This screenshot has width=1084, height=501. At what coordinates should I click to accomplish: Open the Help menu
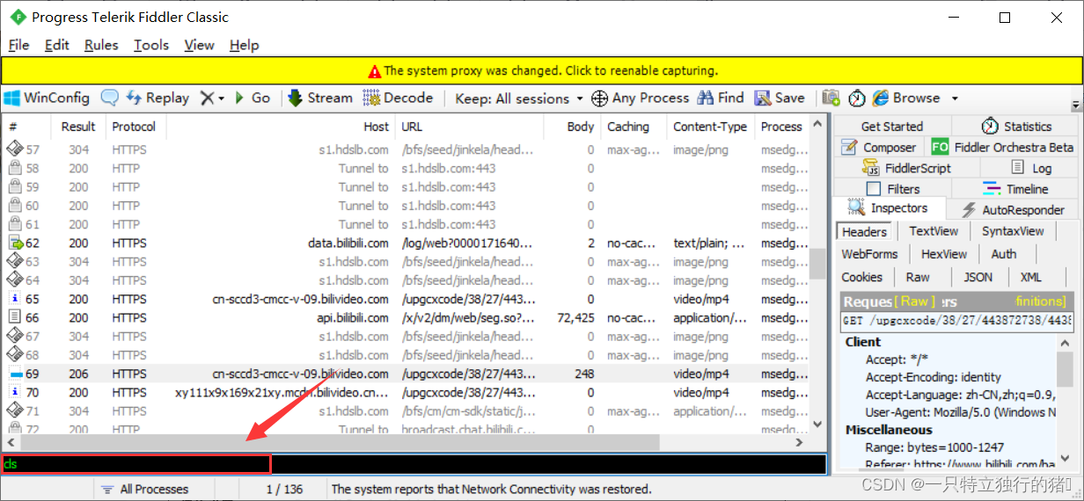[244, 45]
